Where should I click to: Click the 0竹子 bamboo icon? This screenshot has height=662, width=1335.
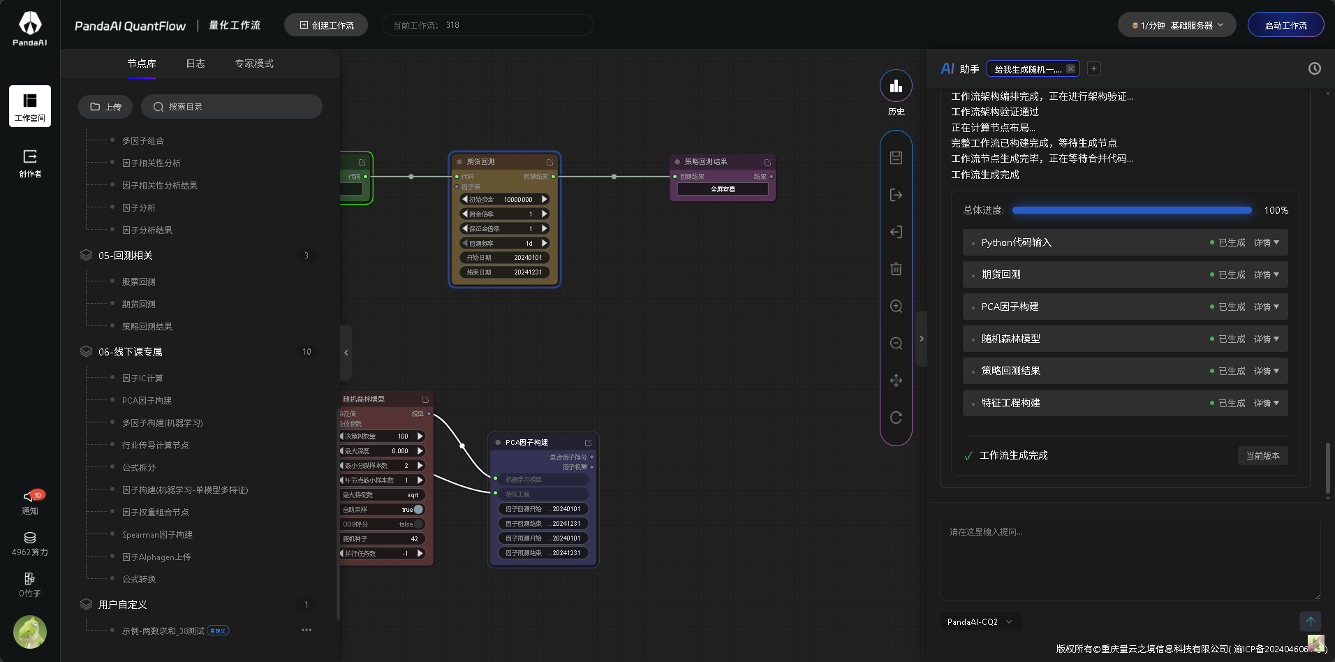[x=30, y=585]
